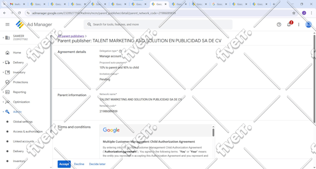Bookmark this page with star icon

(x=294, y=13)
